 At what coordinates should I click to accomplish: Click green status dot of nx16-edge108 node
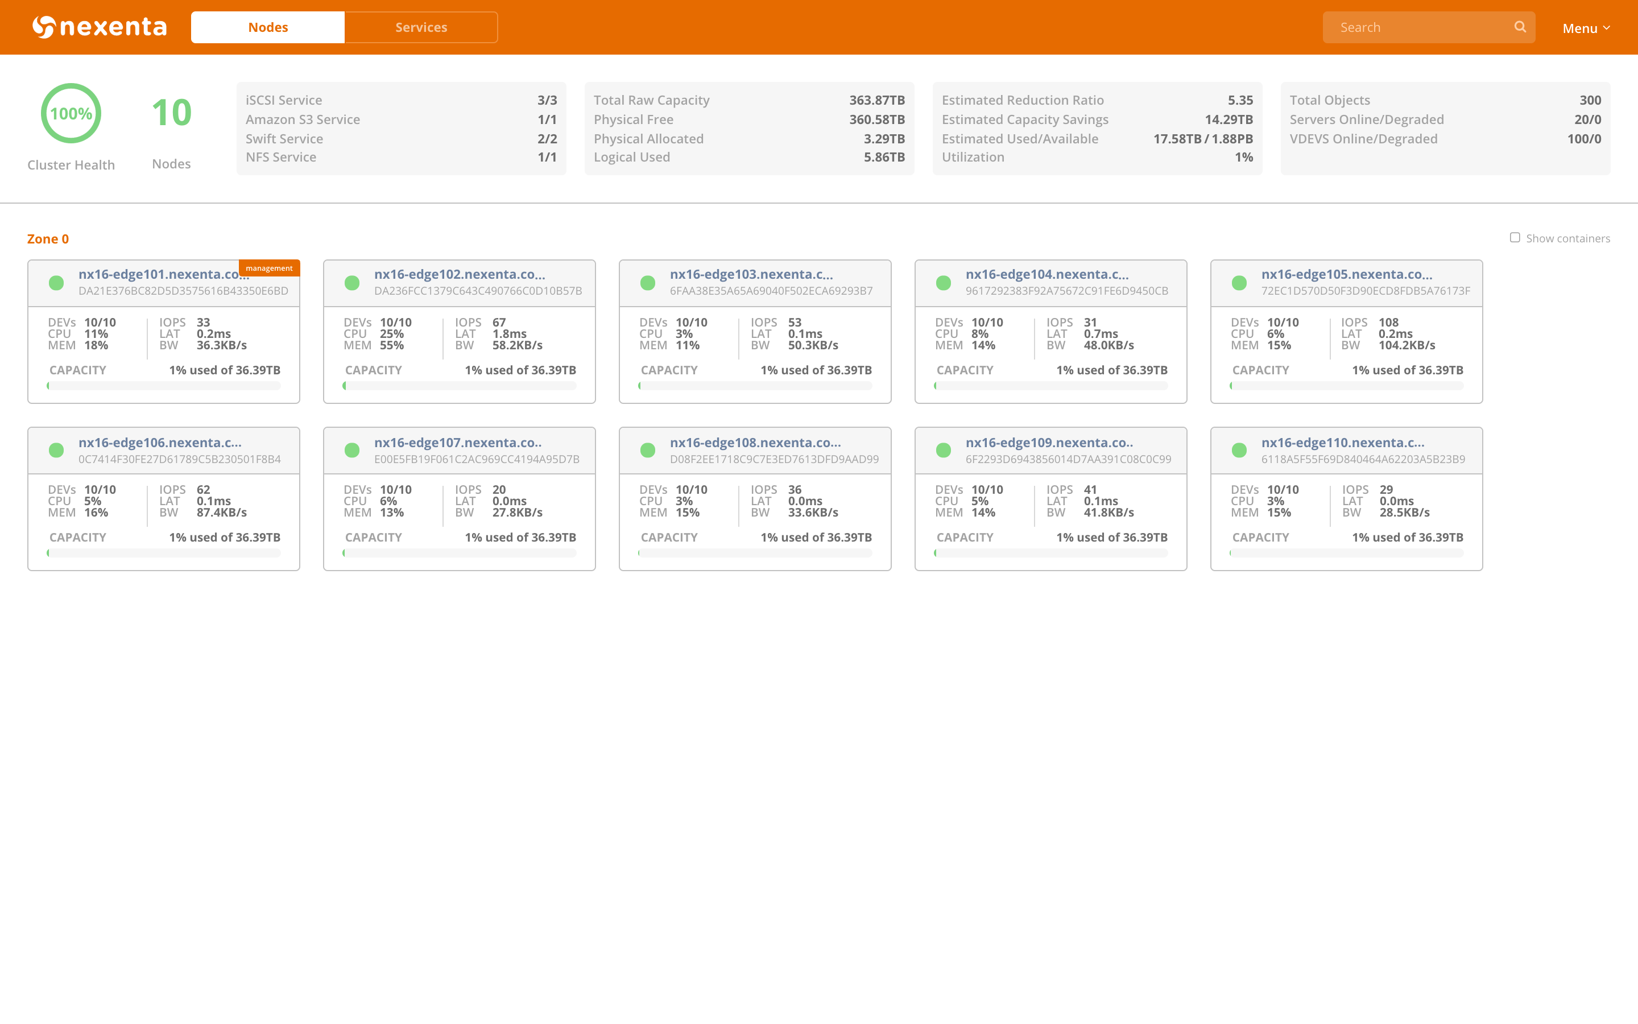pos(648,451)
